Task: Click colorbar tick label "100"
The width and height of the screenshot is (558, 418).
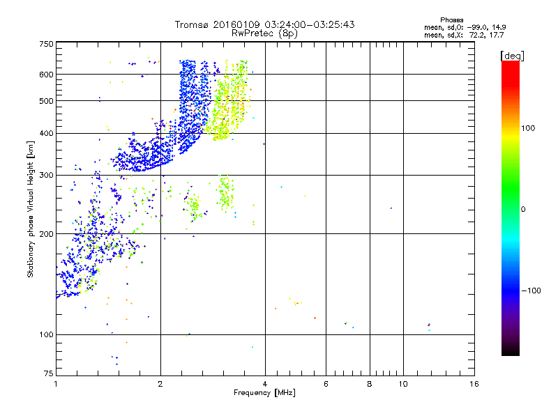Action: [528, 128]
